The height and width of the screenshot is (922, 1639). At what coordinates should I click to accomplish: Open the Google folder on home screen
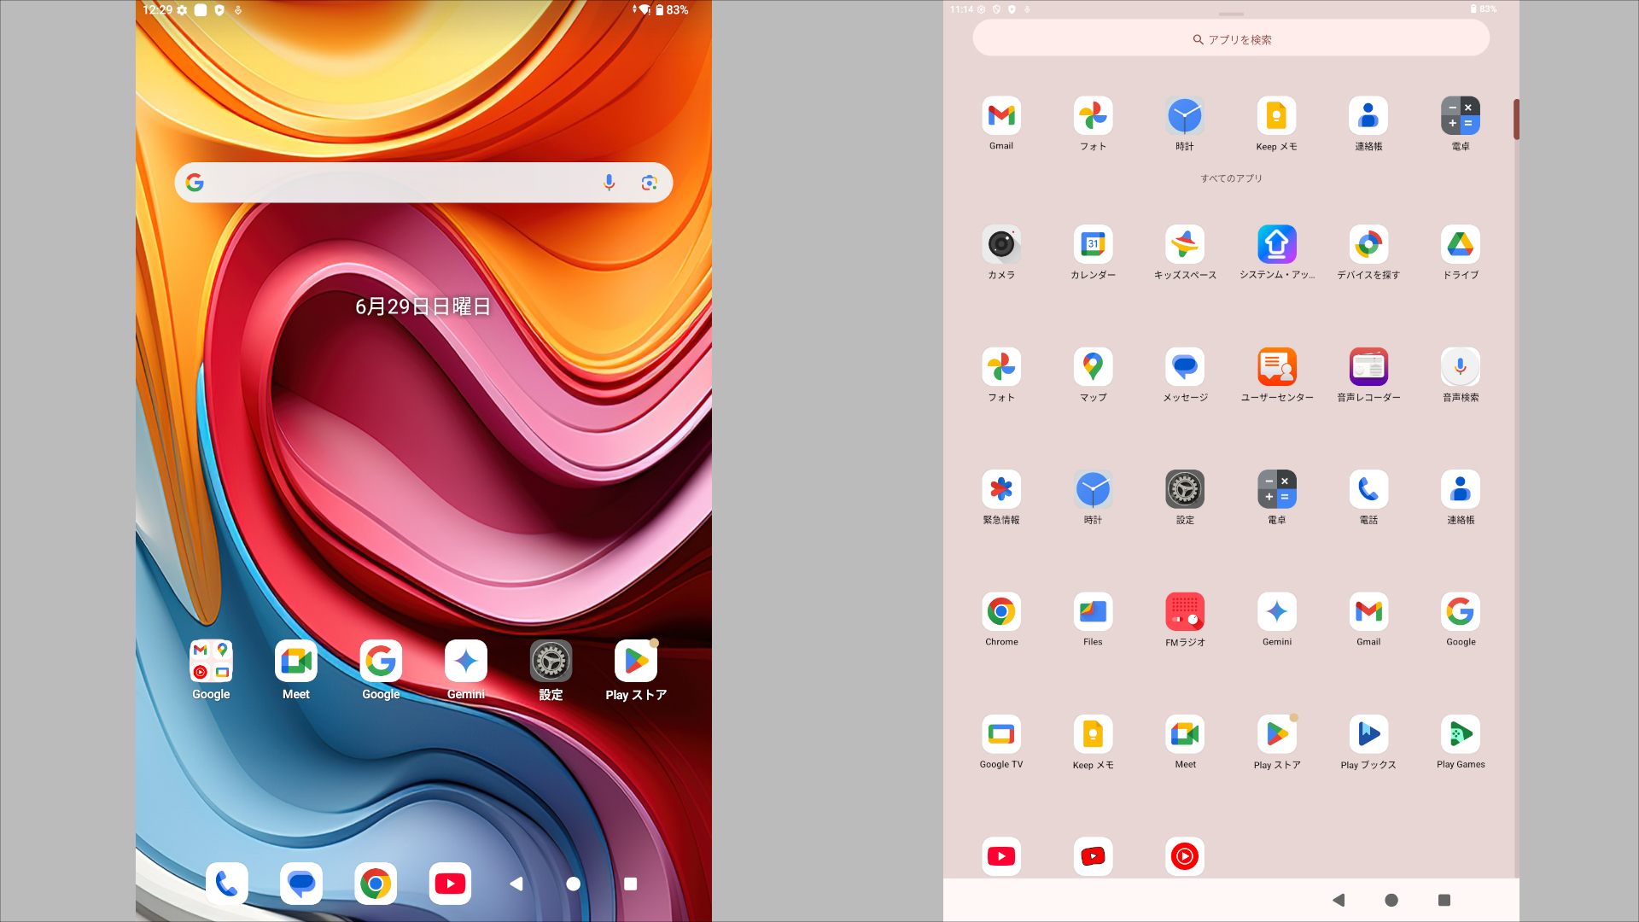click(x=211, y=662)
